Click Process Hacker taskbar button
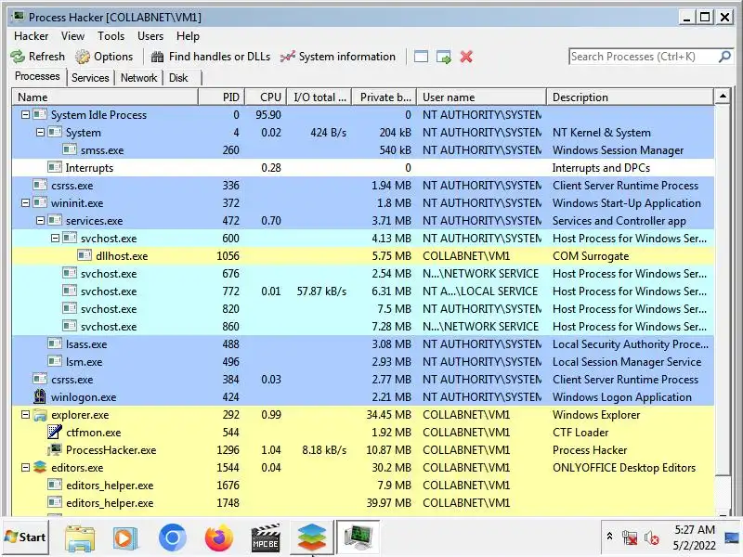 pos(358,538)
